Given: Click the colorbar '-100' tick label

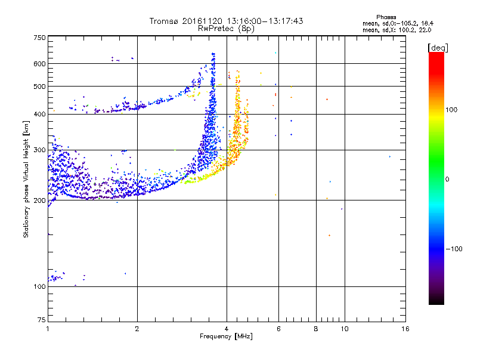Looking at the screenshot, I should coord(454,249).
